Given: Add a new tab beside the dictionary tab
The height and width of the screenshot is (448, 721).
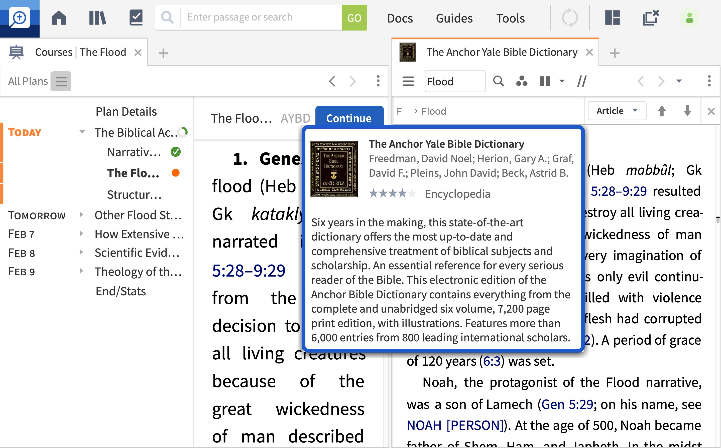Looking at the screenshot, I should [615, 53].
